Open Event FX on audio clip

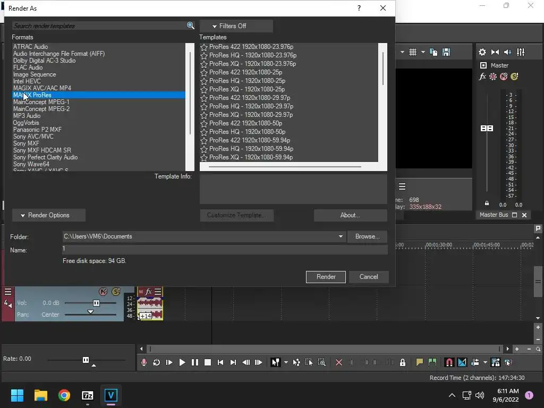point(149,292)
